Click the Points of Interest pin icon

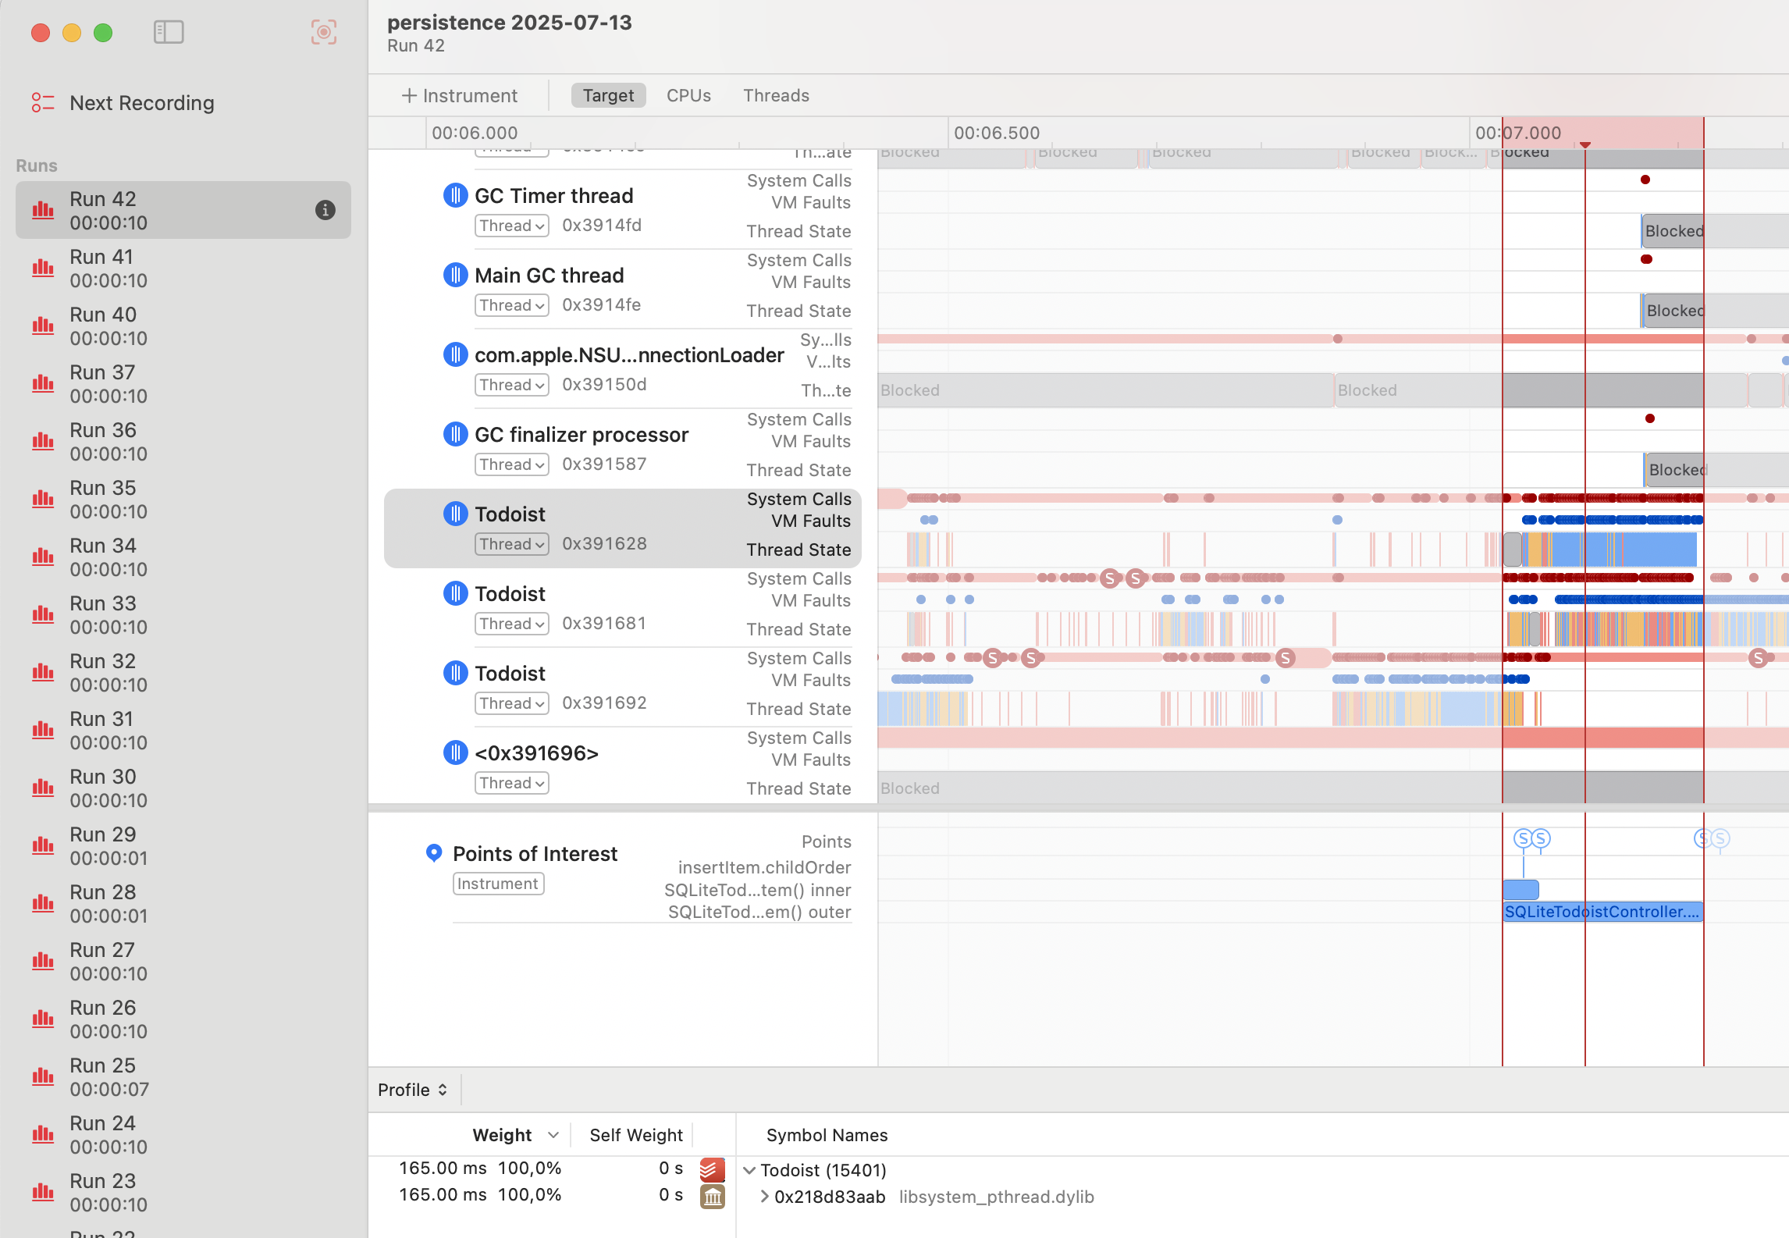coord(434,853)
